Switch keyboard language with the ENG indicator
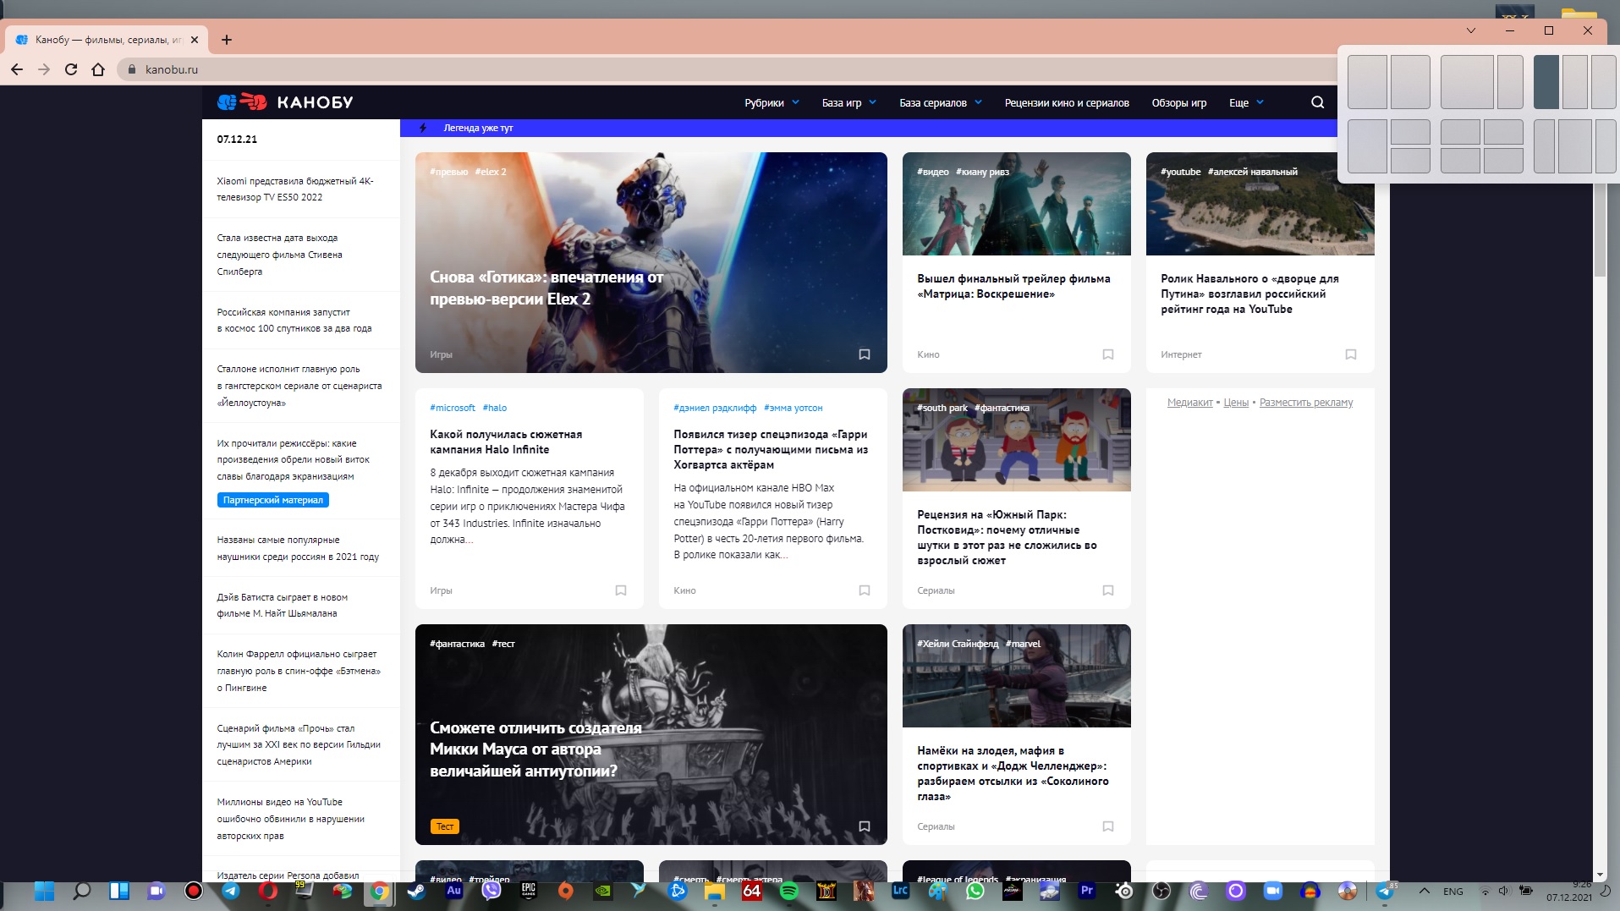 point(1453,892)
